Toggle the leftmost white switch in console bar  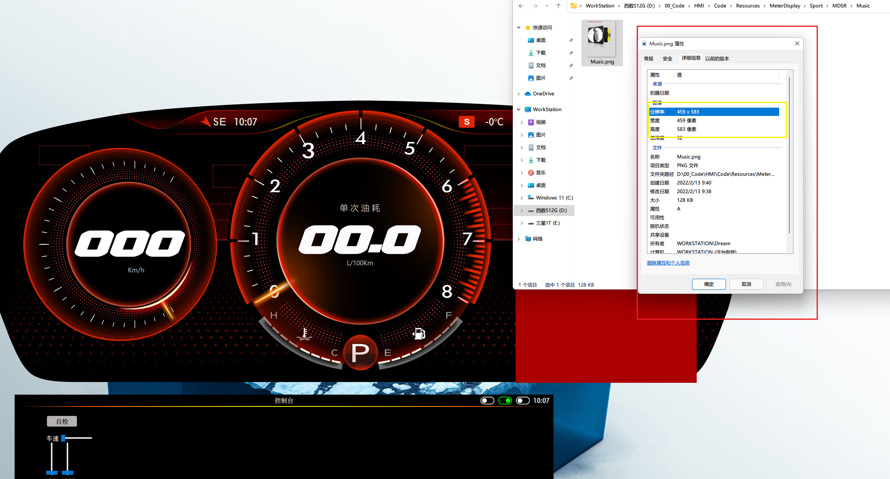click(x=487, y=401)
